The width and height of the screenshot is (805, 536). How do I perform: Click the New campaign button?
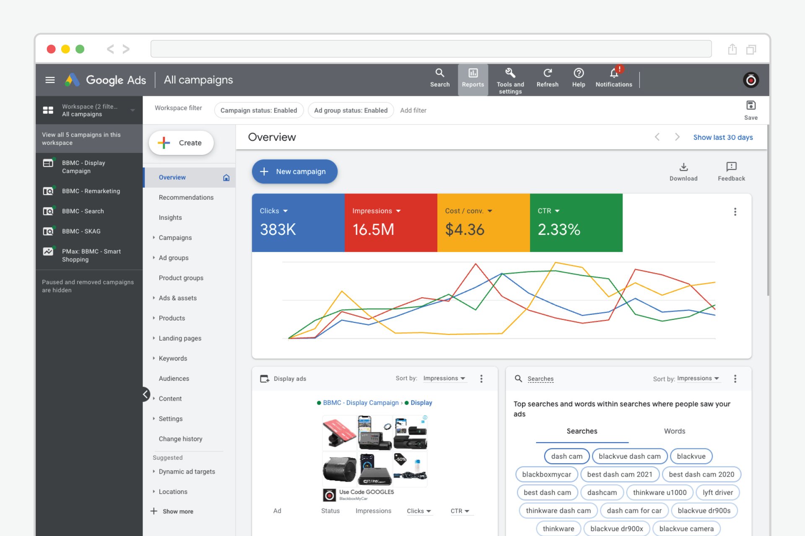coord(294,171)
